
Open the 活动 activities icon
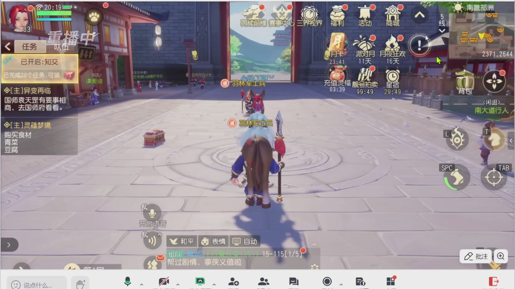click(365, 16)
